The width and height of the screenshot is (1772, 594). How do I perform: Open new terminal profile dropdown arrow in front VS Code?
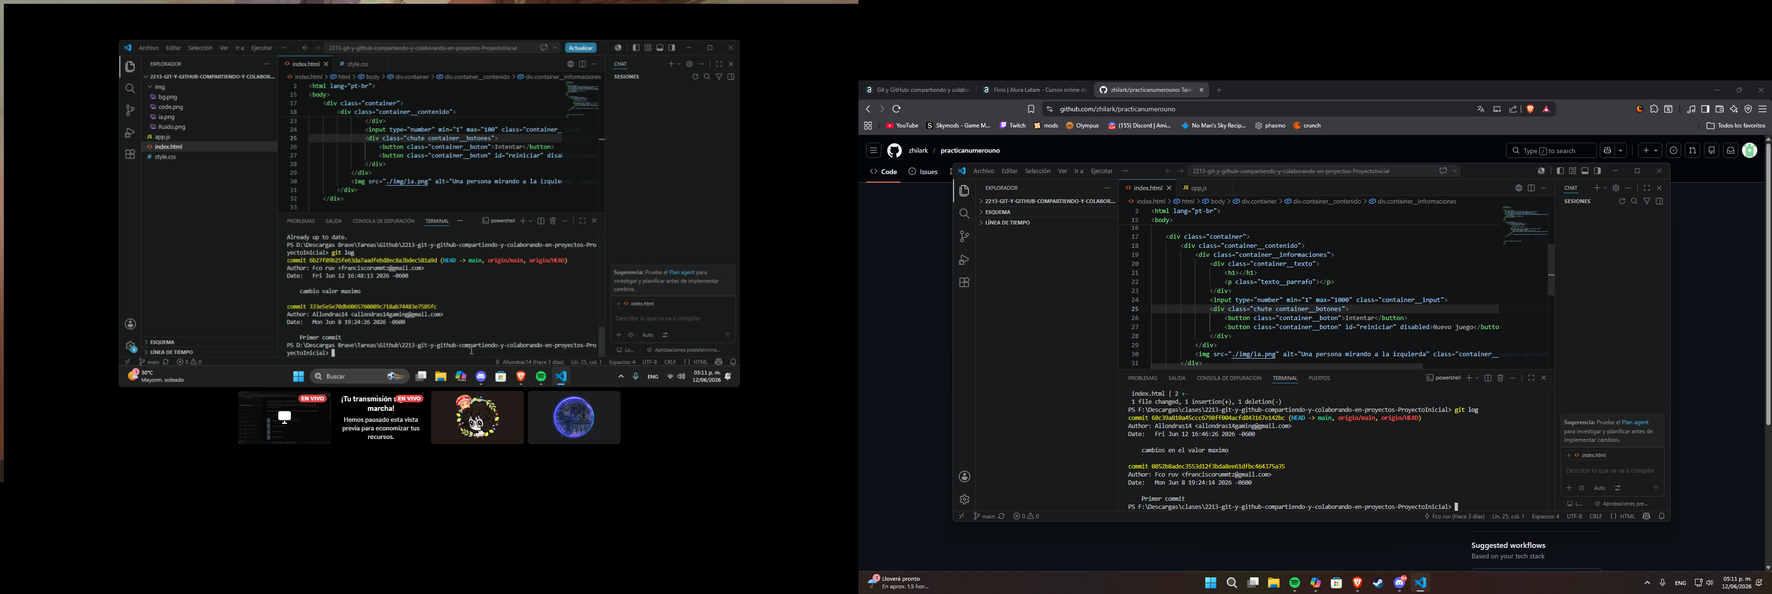pyautogui.click(x=1477, y=378)
